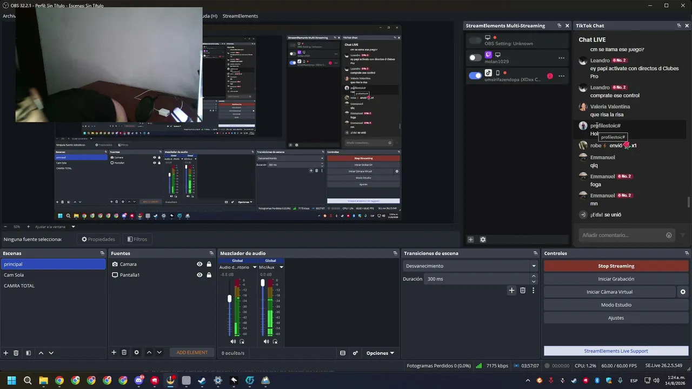Open the Opciones dropdown in audio mixer

coord(380,353)
